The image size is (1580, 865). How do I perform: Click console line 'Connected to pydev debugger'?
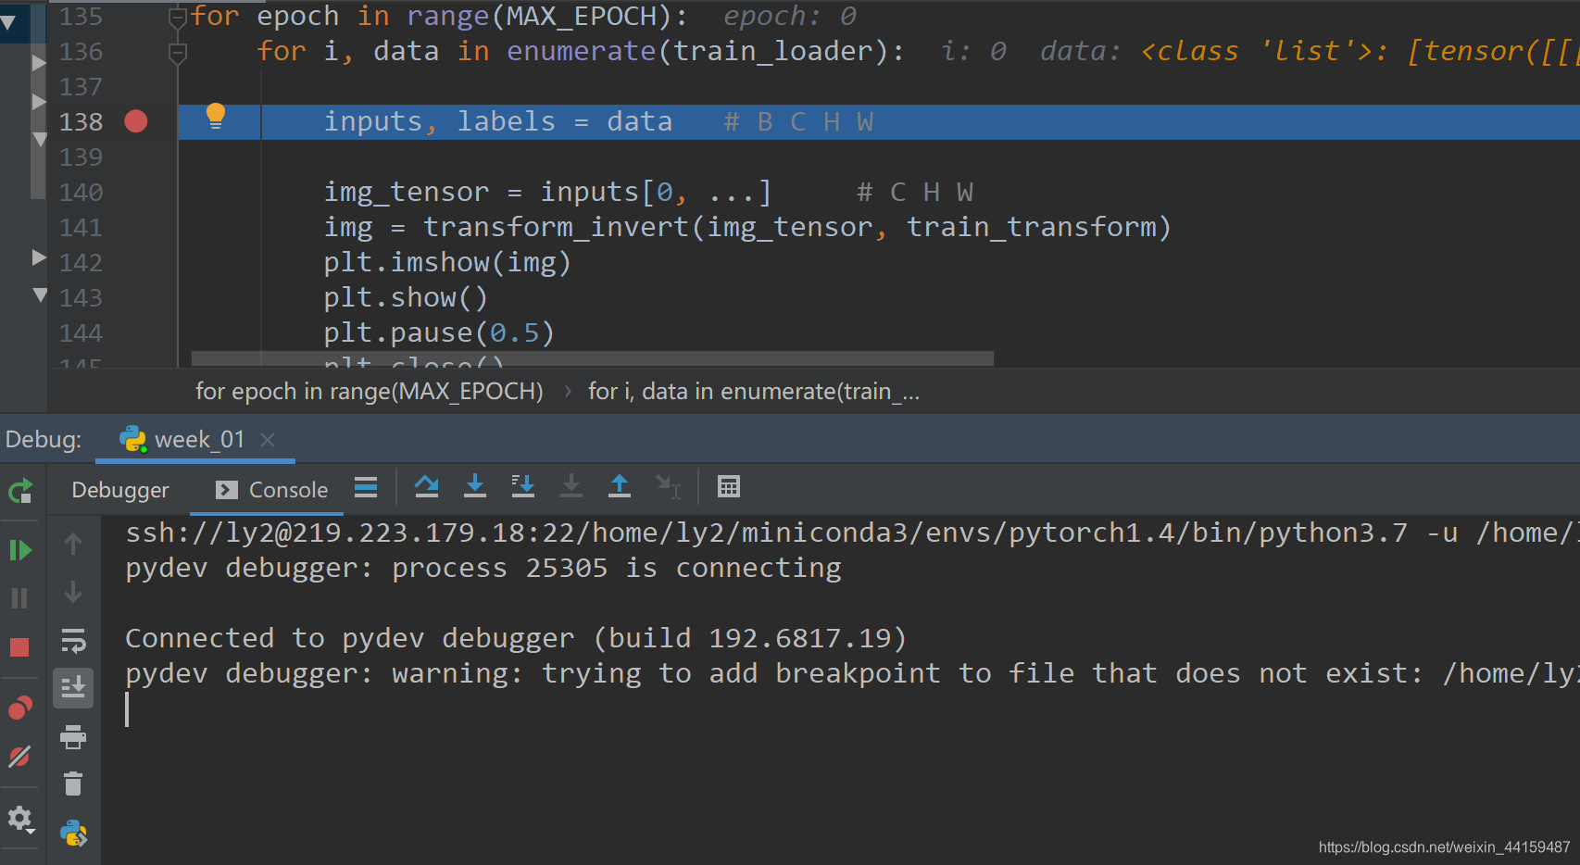[516, 638]
